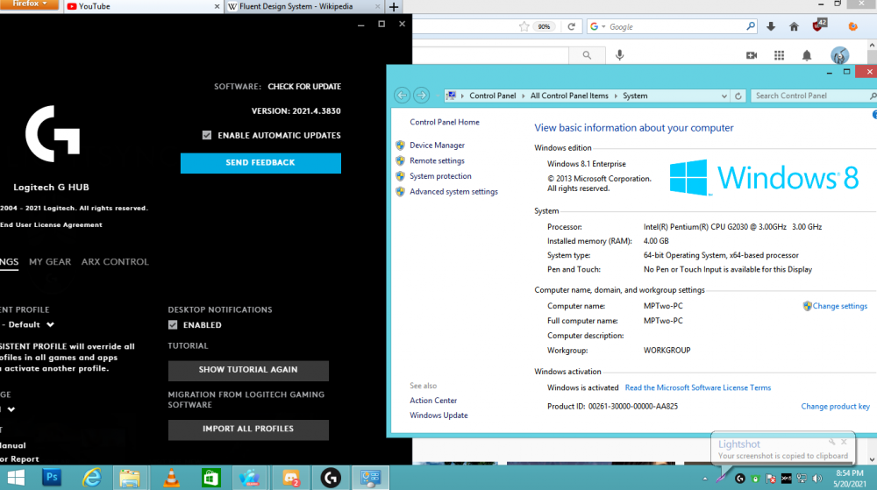Screen dimensions: 877x490
Task: Click the SEND FEEDBACK button
Action: click(260, 162)
